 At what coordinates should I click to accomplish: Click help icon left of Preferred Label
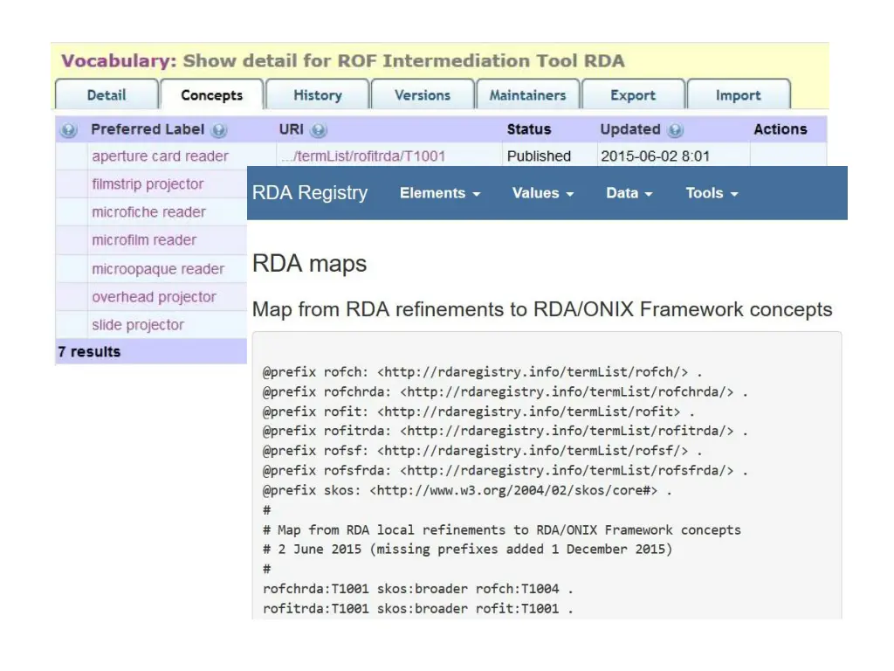pos(68,130)
